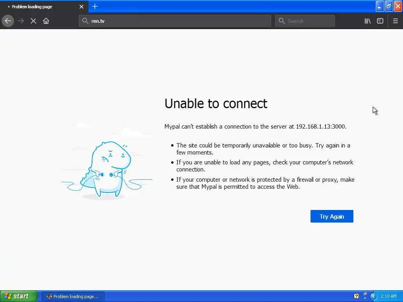Screen dimensions: 403x302
Task: Open the Windows Start menu
Action: point(18,296)
